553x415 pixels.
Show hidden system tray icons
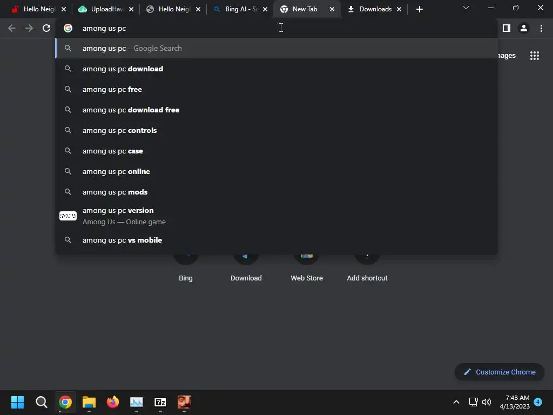click(456, 402)
